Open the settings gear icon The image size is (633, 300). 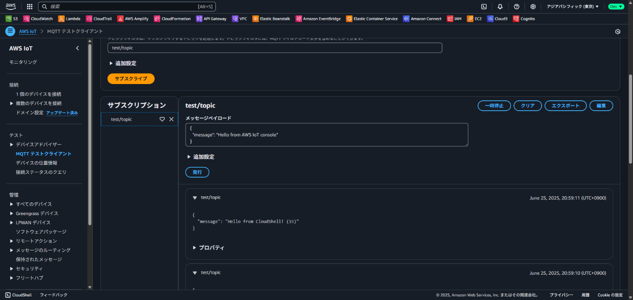pyautogui.click(x=533, y=6)
